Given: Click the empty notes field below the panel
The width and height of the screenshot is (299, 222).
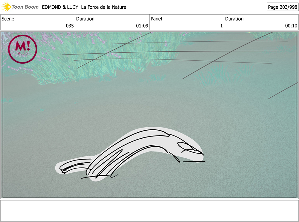Looking at the screenshot, I should (x=149, y=211).
